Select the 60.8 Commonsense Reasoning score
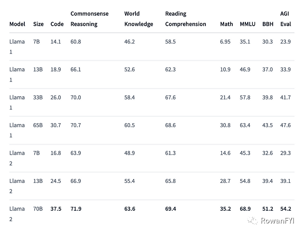 (x=76, y=41)
